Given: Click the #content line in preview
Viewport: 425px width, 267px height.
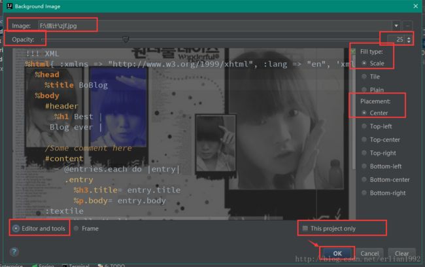Looking at the screenshot, I should pyautogui.click(x=64, y=158).
